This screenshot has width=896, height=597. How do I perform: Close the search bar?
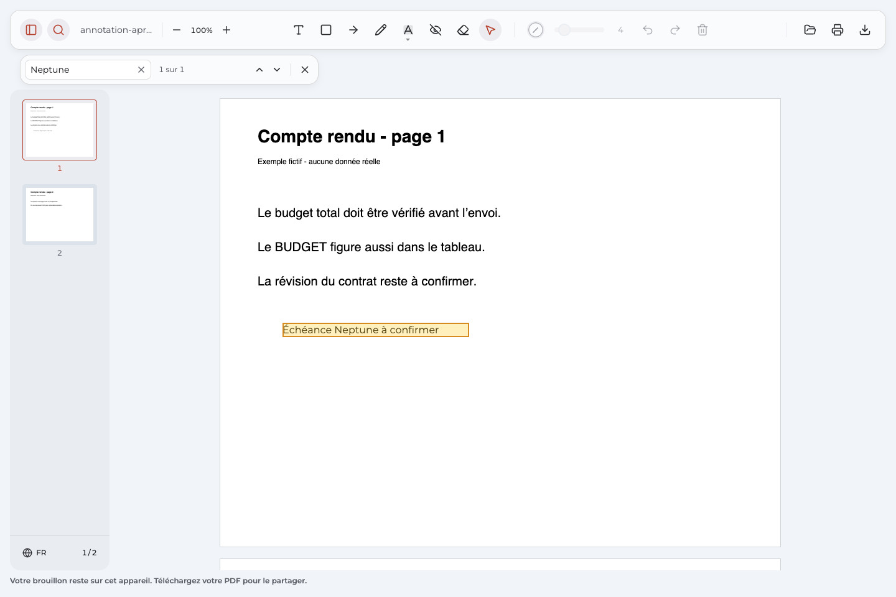[x=305, y=70]
